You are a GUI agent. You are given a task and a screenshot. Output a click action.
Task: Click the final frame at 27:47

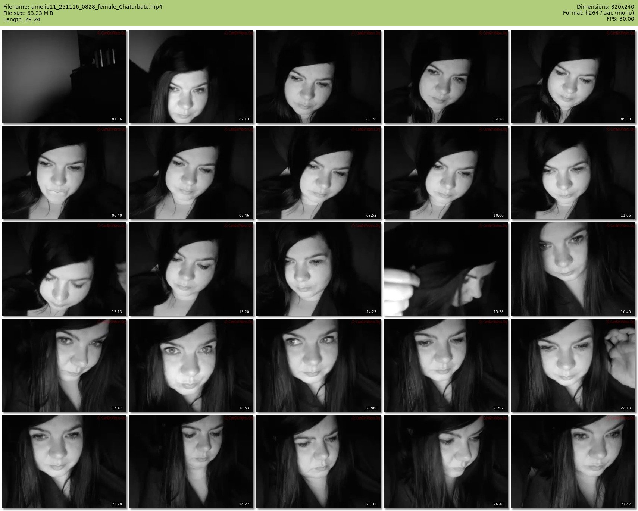pos(573,461)
